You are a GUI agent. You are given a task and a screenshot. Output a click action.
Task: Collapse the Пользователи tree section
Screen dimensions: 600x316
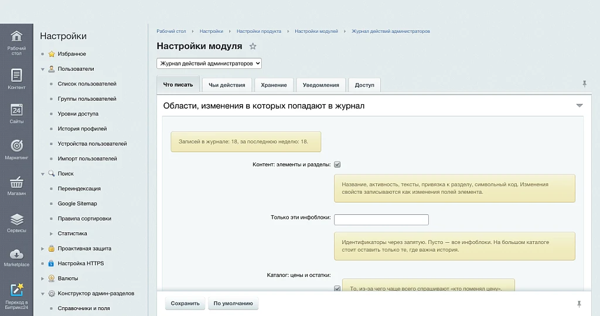point(42,69)
